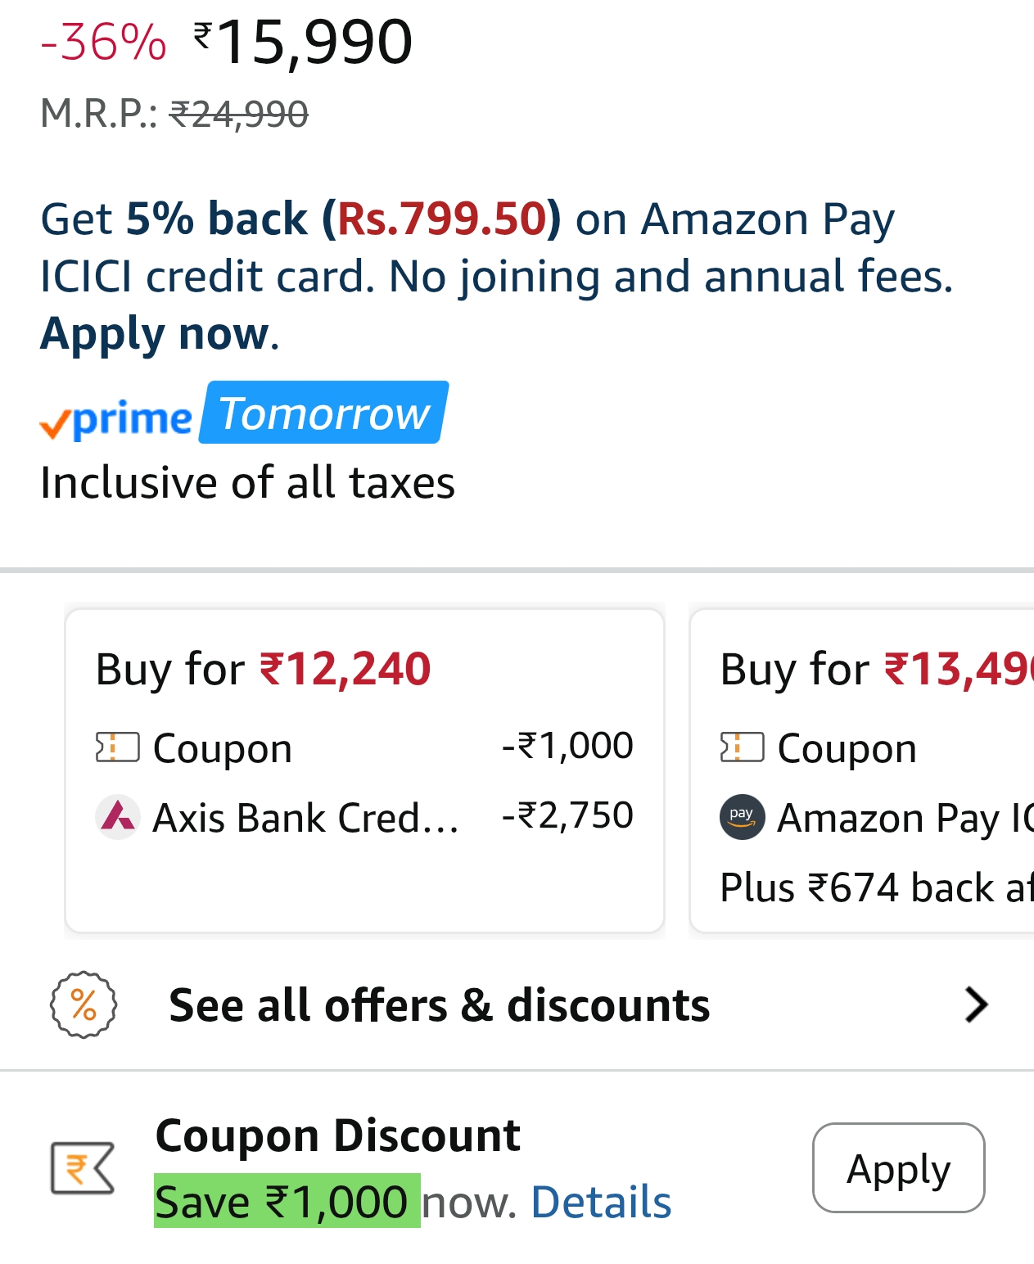The image size is (1034, 1264).
Task: Tap the Plus ₹674 back text
Action: tap(874, 887)
